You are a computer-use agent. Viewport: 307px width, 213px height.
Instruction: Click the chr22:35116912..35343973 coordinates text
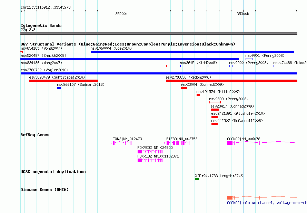point(46,8)
